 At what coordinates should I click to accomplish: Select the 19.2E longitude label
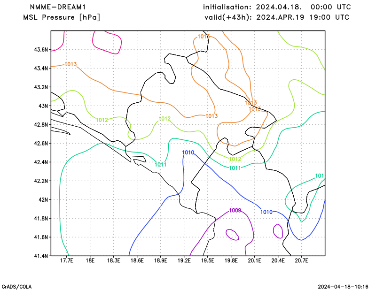[x=184, y=260]
